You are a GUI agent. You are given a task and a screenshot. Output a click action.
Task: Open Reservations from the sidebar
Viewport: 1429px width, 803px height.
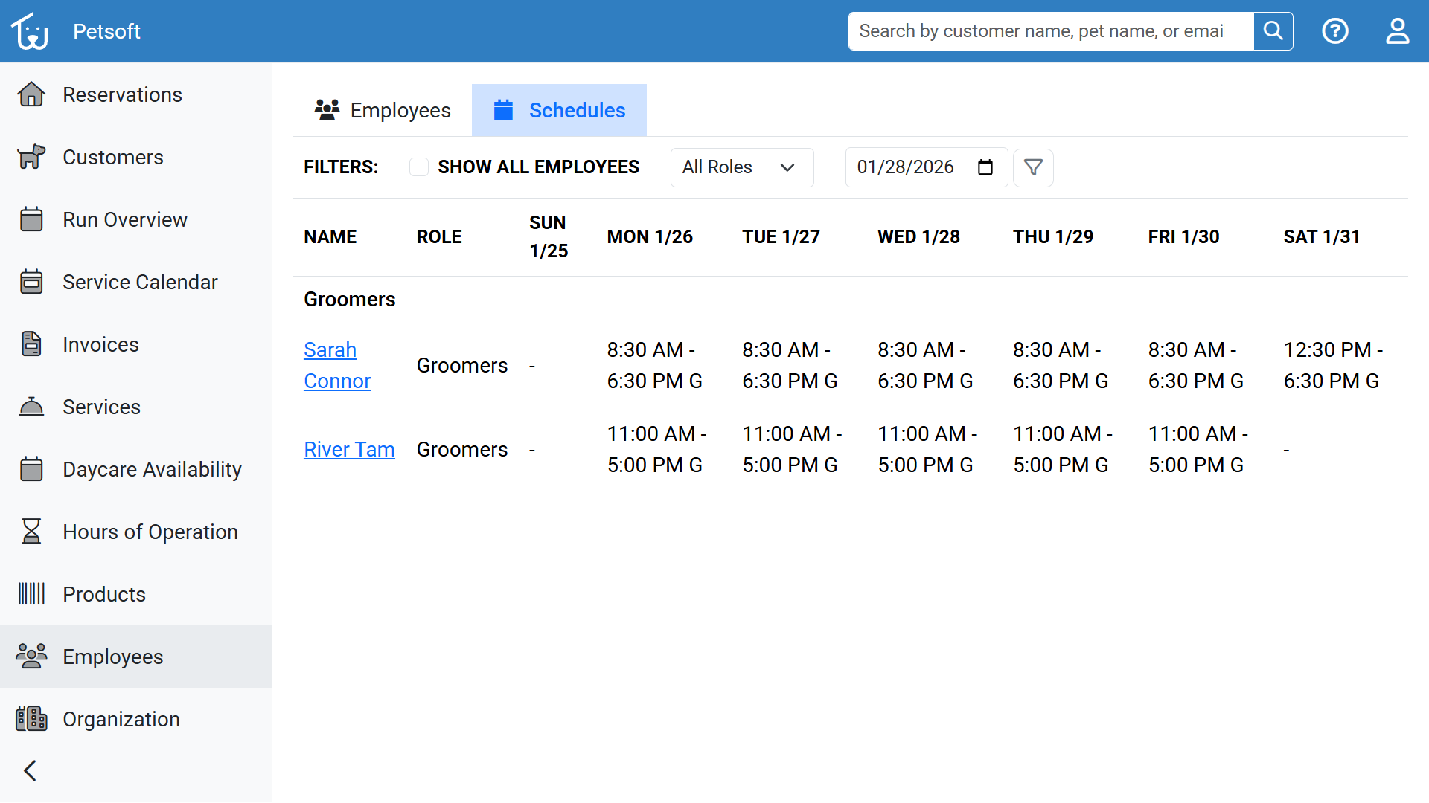click(122, 94)
